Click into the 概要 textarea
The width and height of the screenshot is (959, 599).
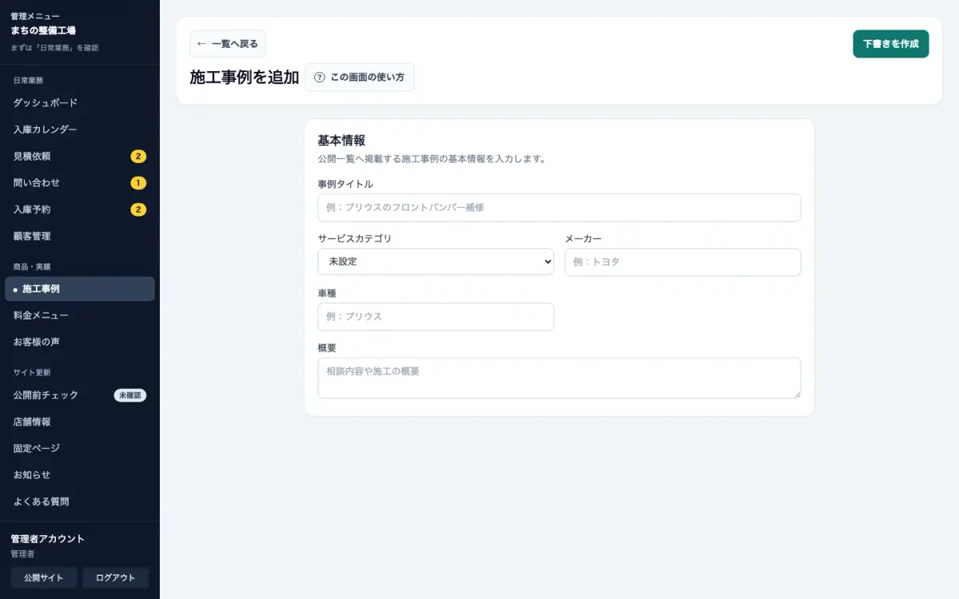[x=559, y=378]
